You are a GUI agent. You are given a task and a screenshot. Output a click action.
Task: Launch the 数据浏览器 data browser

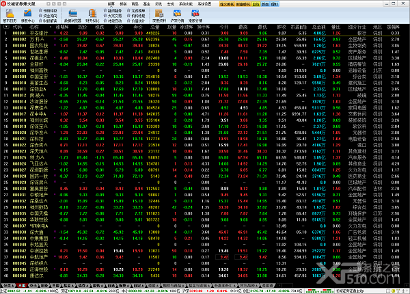72,16
